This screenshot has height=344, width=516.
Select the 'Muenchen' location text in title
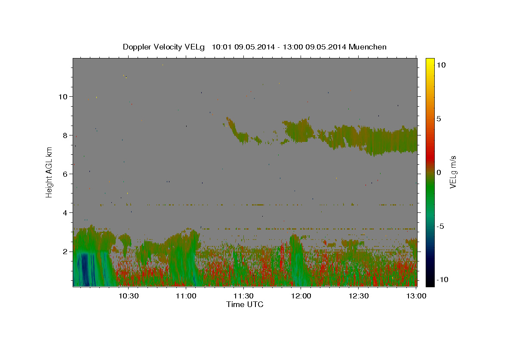(368, 47)
